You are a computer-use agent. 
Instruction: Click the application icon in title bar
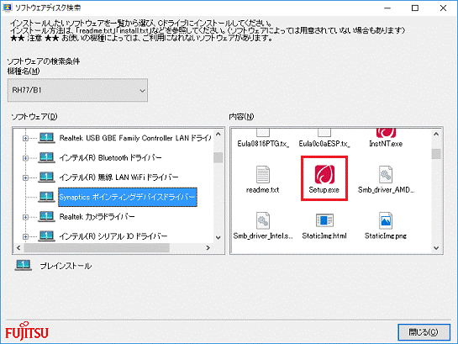pyautogui.click(x=7, y=8)
